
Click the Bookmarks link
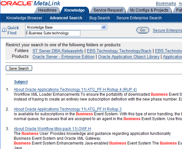coord(166,4)
